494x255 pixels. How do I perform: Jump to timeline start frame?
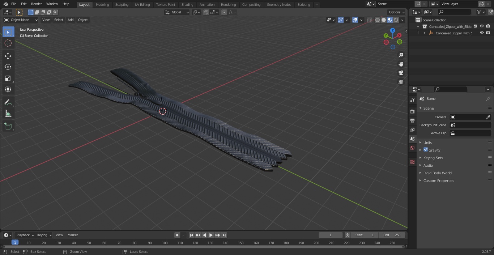coord(192,235)
